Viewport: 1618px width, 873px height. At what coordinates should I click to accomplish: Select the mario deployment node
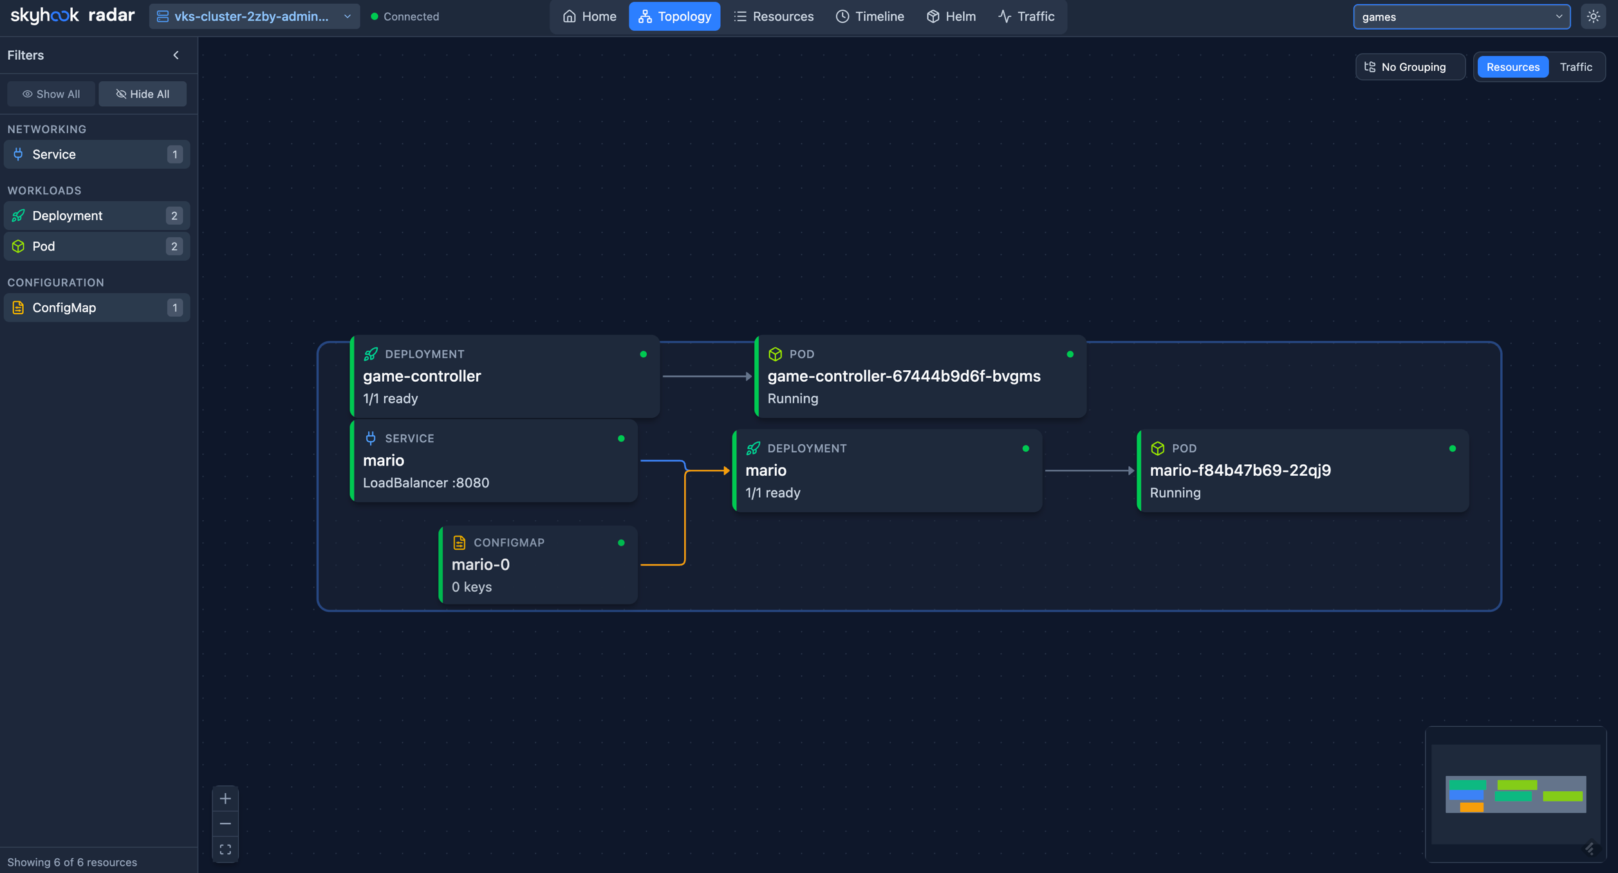point(887,471)
